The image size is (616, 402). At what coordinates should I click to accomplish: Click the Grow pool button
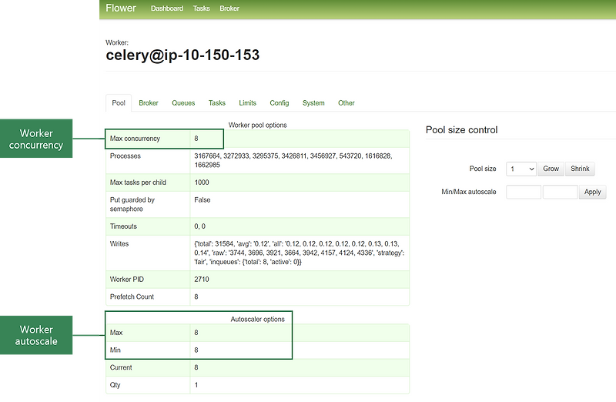tap(551, 169)
